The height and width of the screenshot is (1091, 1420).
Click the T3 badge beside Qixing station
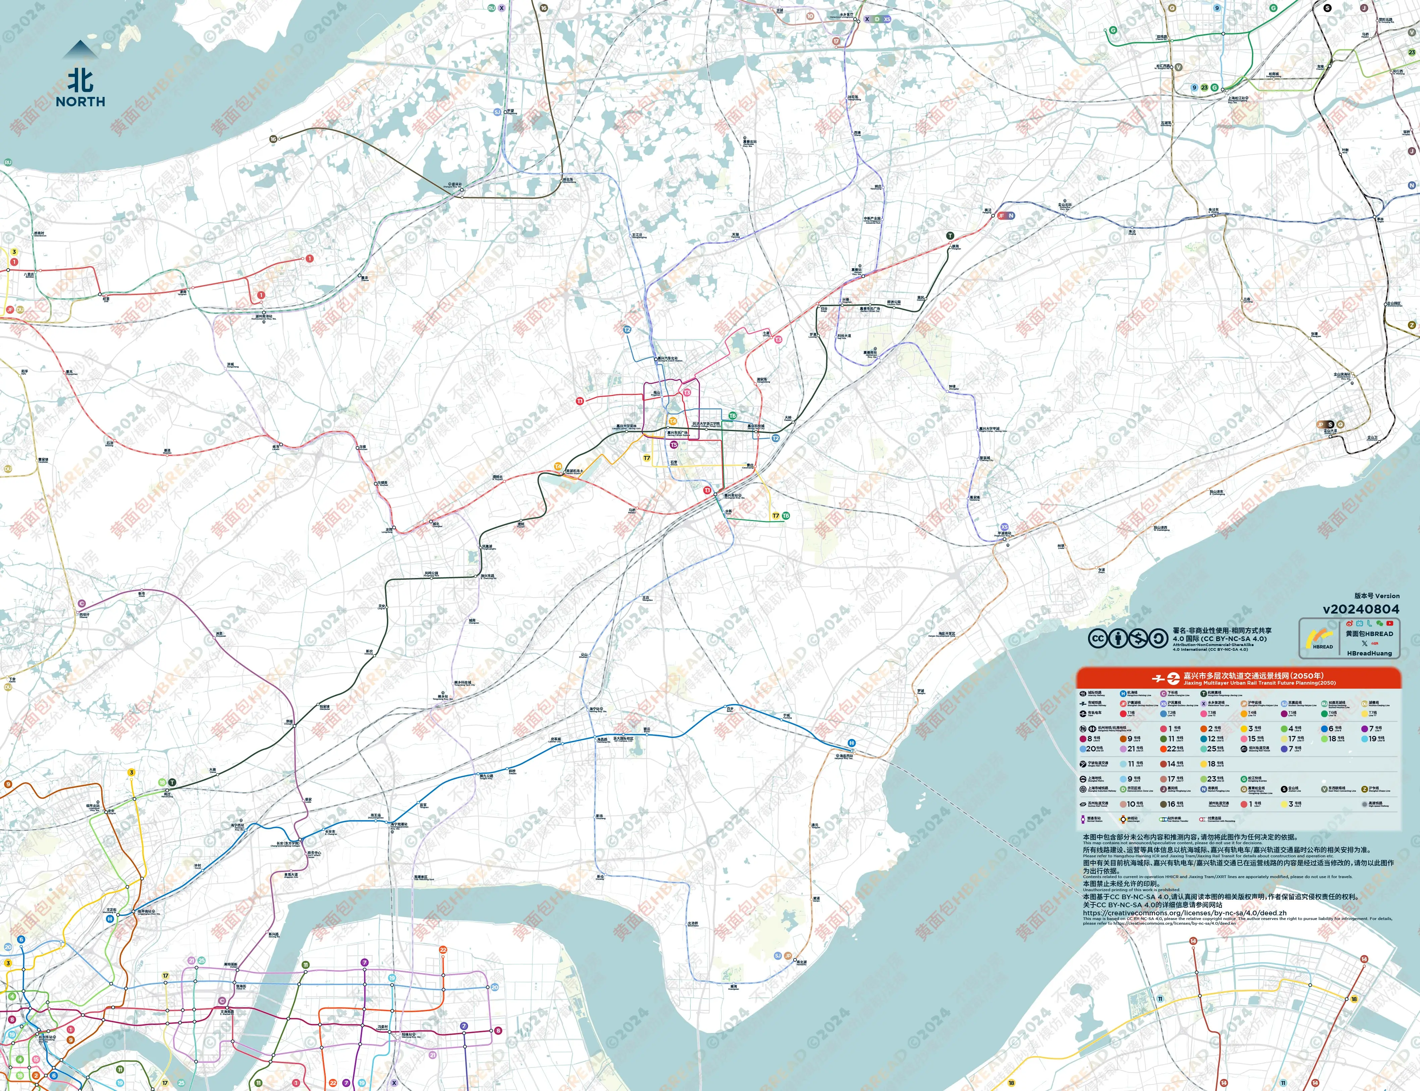point(778,339)
